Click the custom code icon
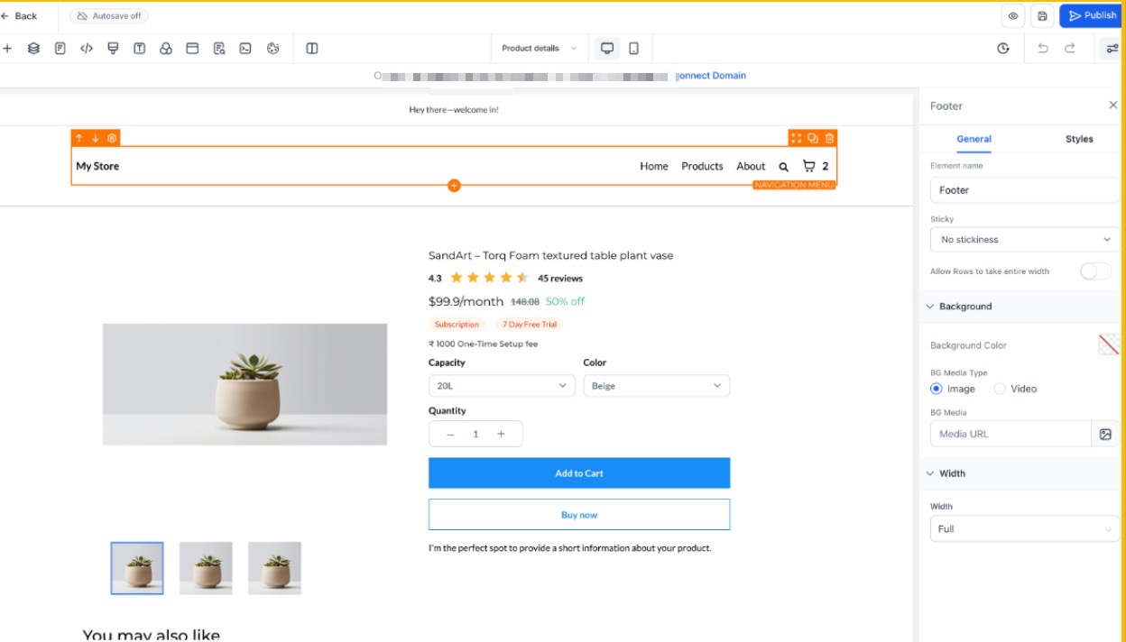The image size is (1126, 642). click(87, 49)
